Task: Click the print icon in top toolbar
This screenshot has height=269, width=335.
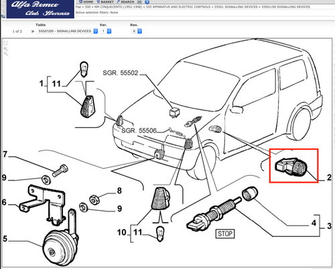Action: pos(139,2)
